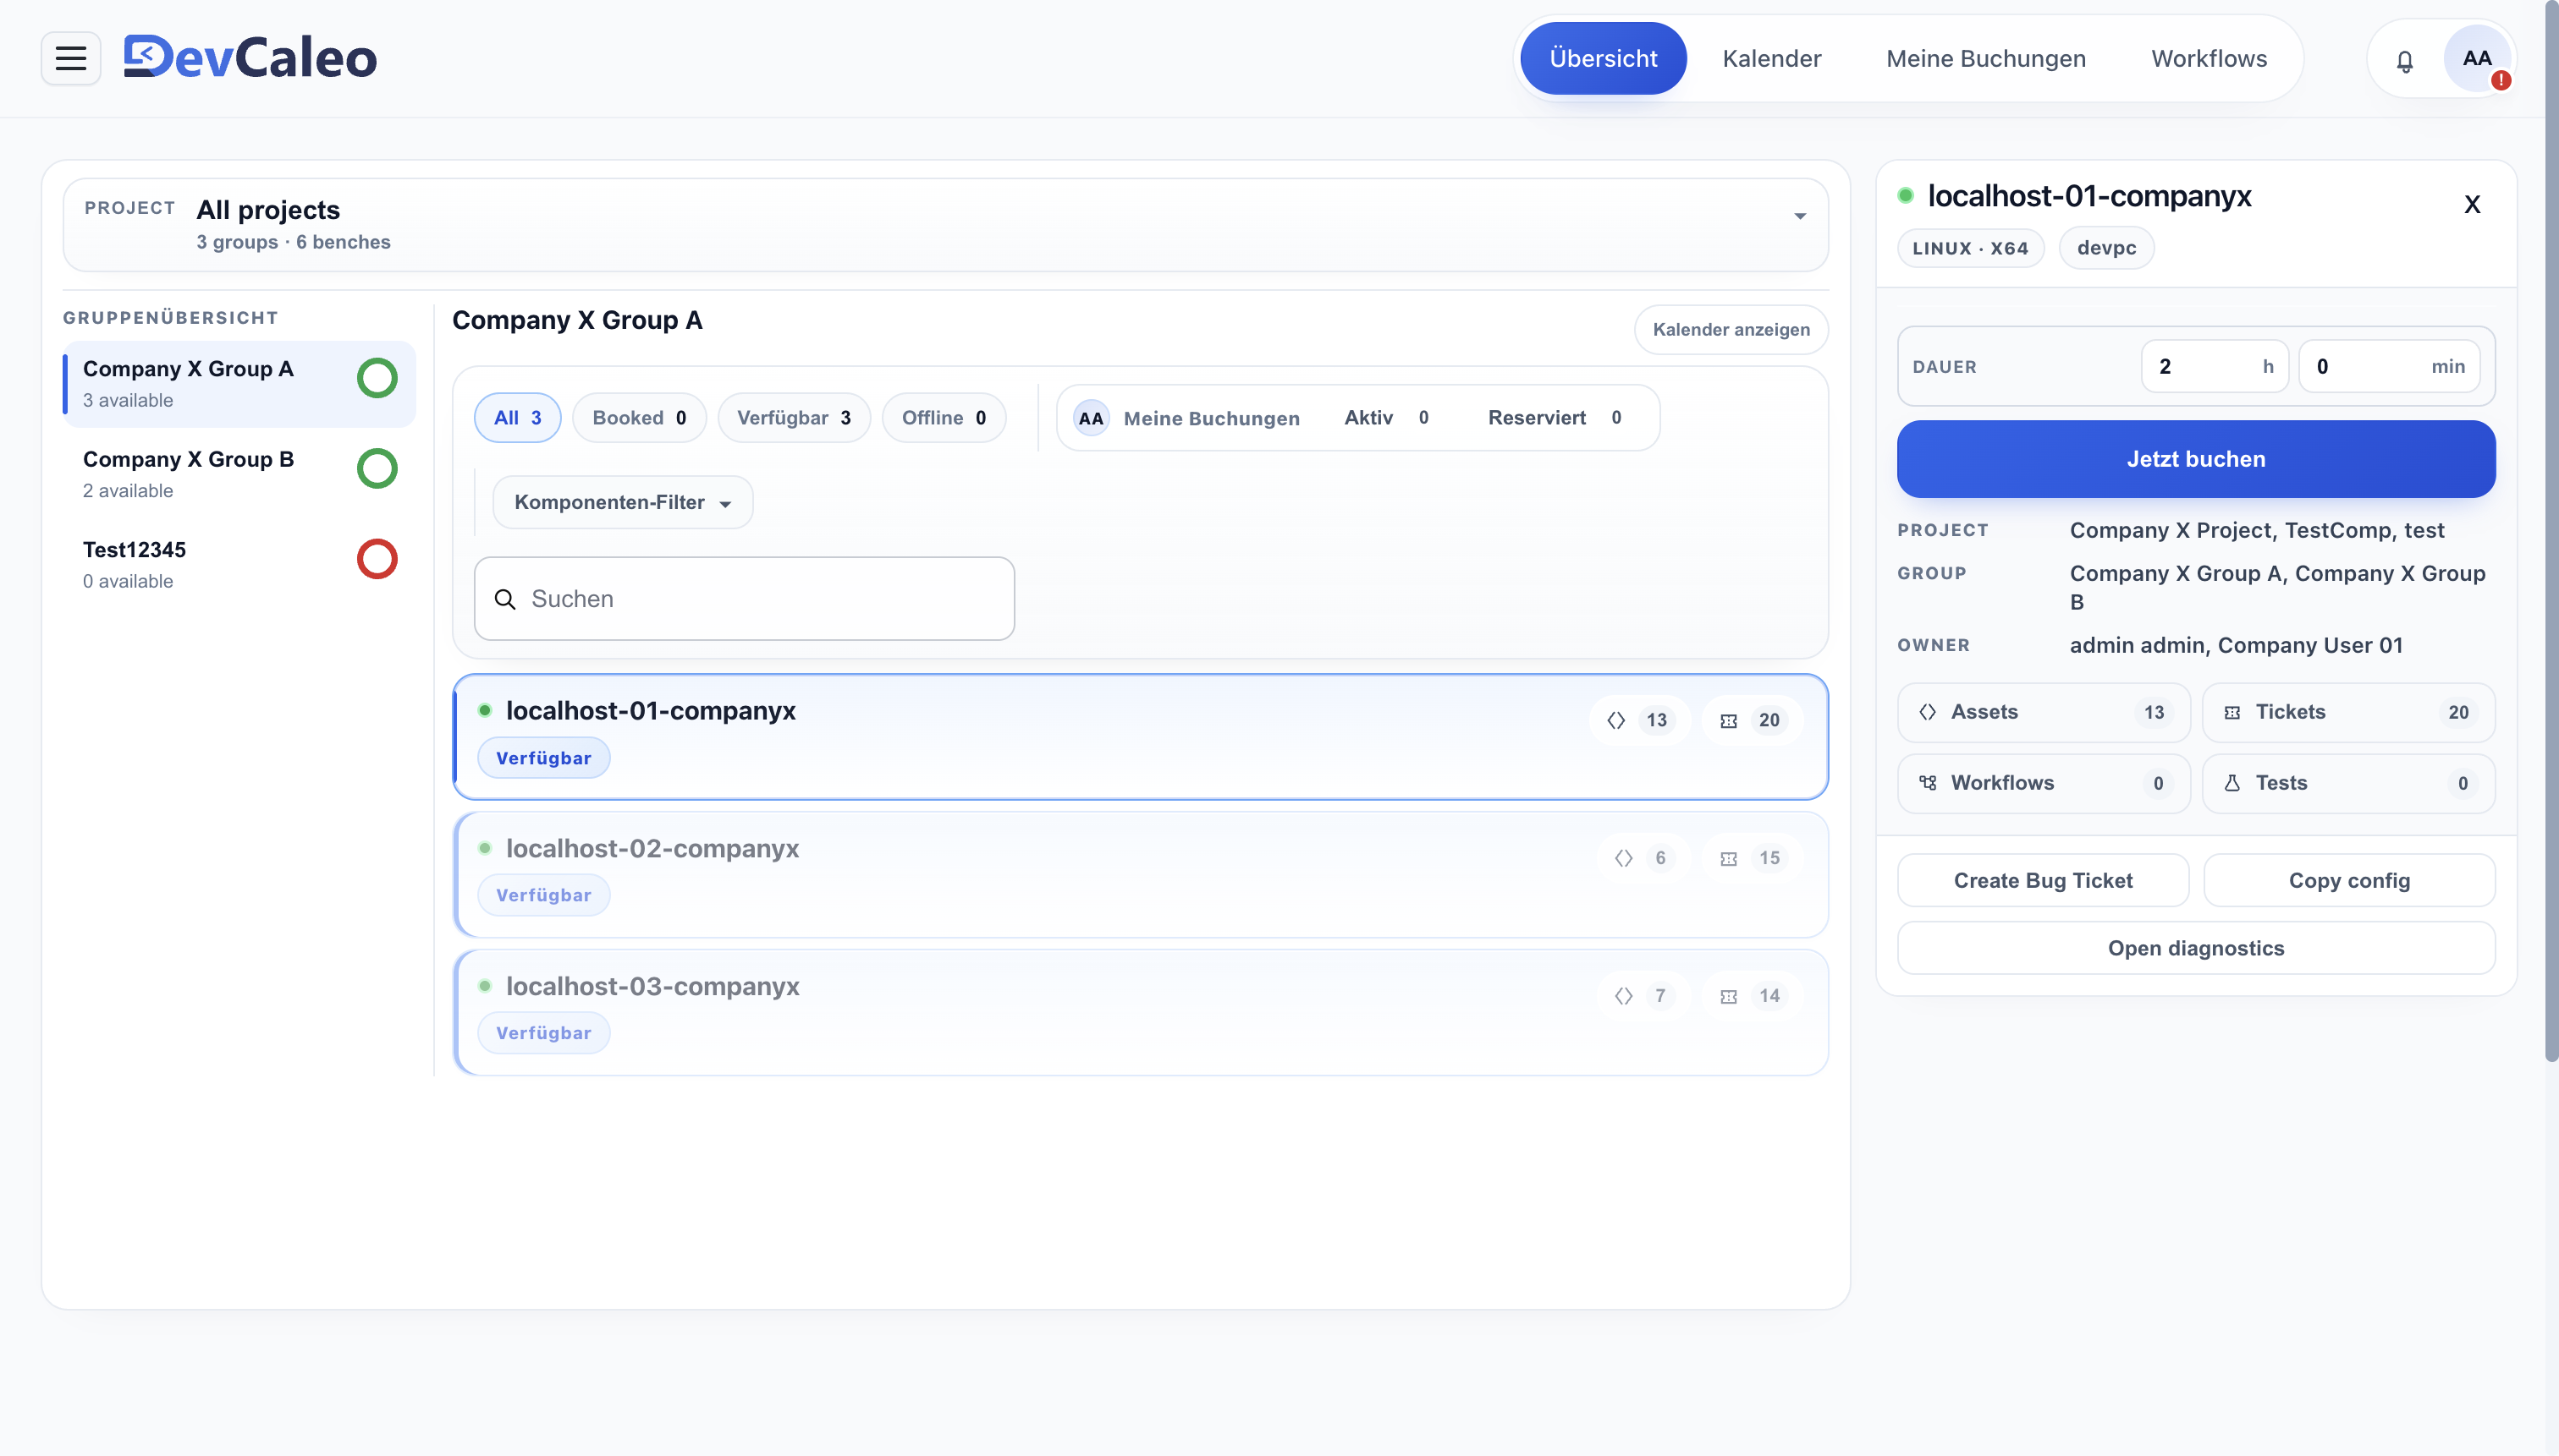Viewport: 2559px width, 1456px height.
Task: Click the minutes duration field
Action: pos(2389,367)
